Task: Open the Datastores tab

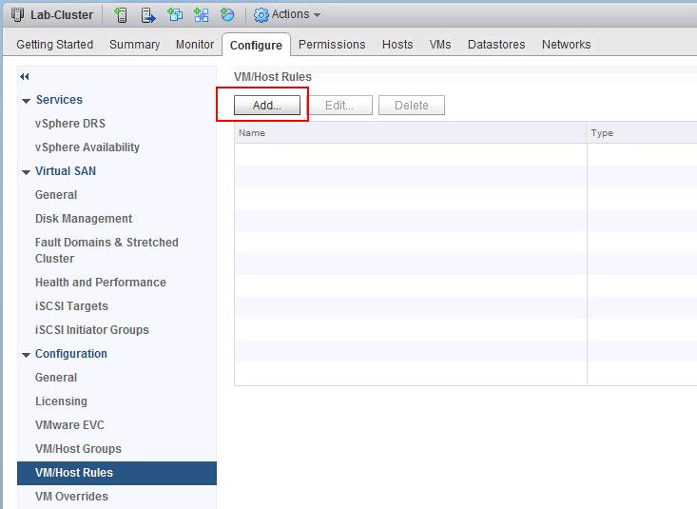Action: coord(496,45)
